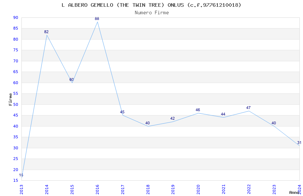
Task: Click y-axis tick value 30
Action: 16,148
